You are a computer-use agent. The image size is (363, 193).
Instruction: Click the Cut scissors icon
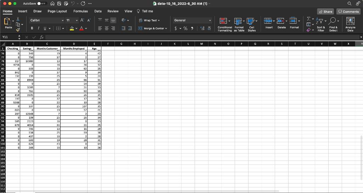(18, 19)
